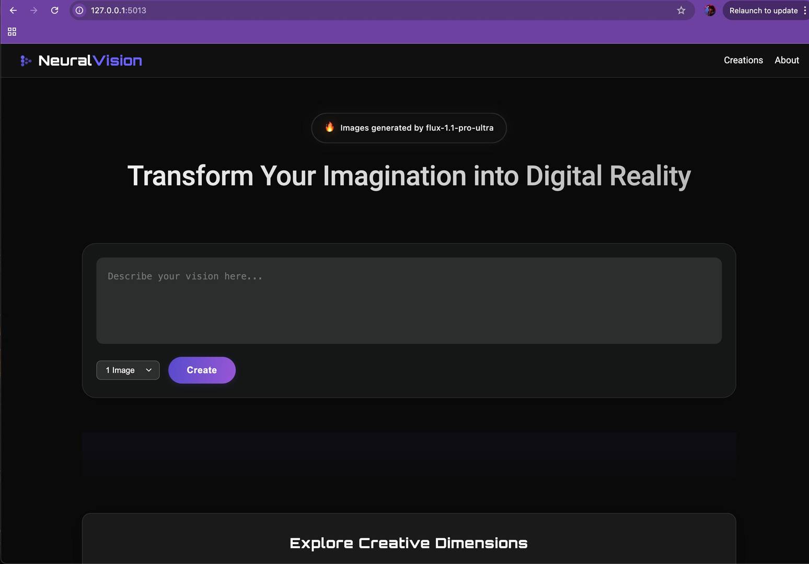Expand the 1 Image count dropdown
The width and height of the screenshot is (809, 564).
128,370
